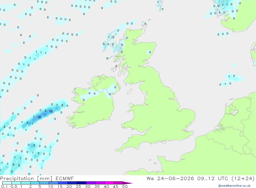Click the legend label '20'
Screen dimensions: 256x188
69,186
